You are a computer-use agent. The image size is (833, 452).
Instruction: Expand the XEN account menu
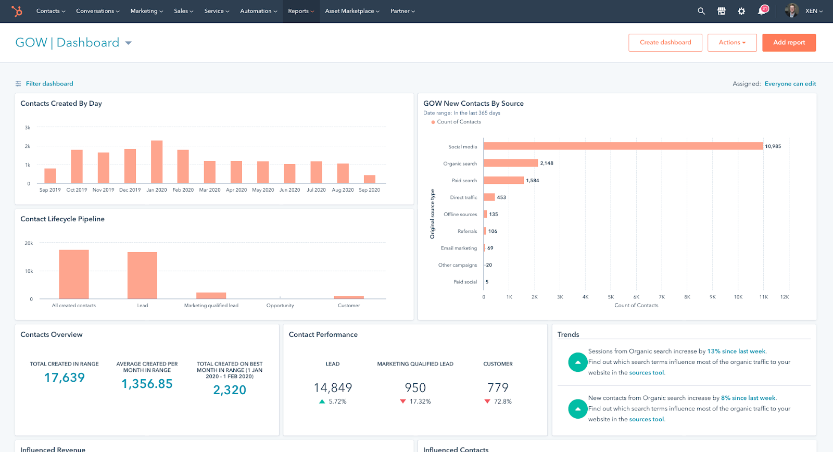coord(814,11)
